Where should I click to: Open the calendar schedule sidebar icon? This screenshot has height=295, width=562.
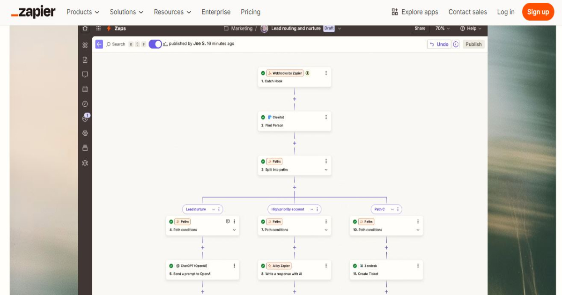click(85, 89)
